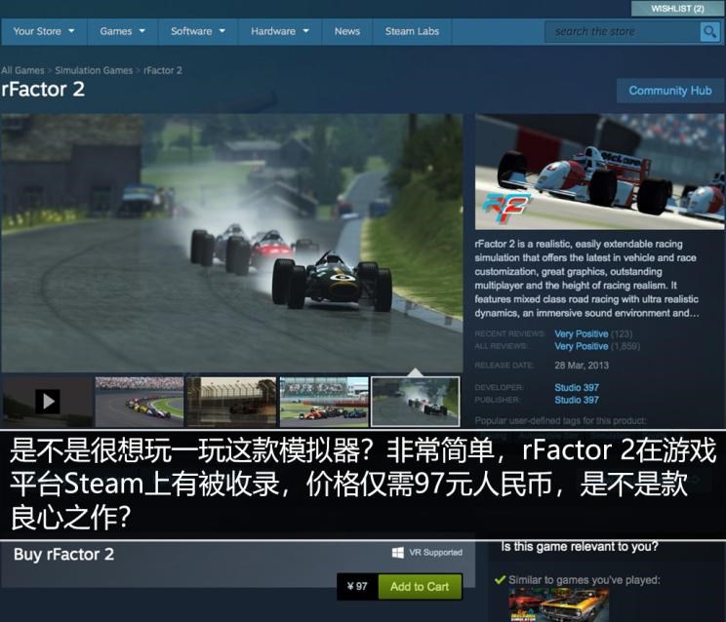Follow the Simulation Games breadcrumb

pyautogui.click(x=94, y=70)
